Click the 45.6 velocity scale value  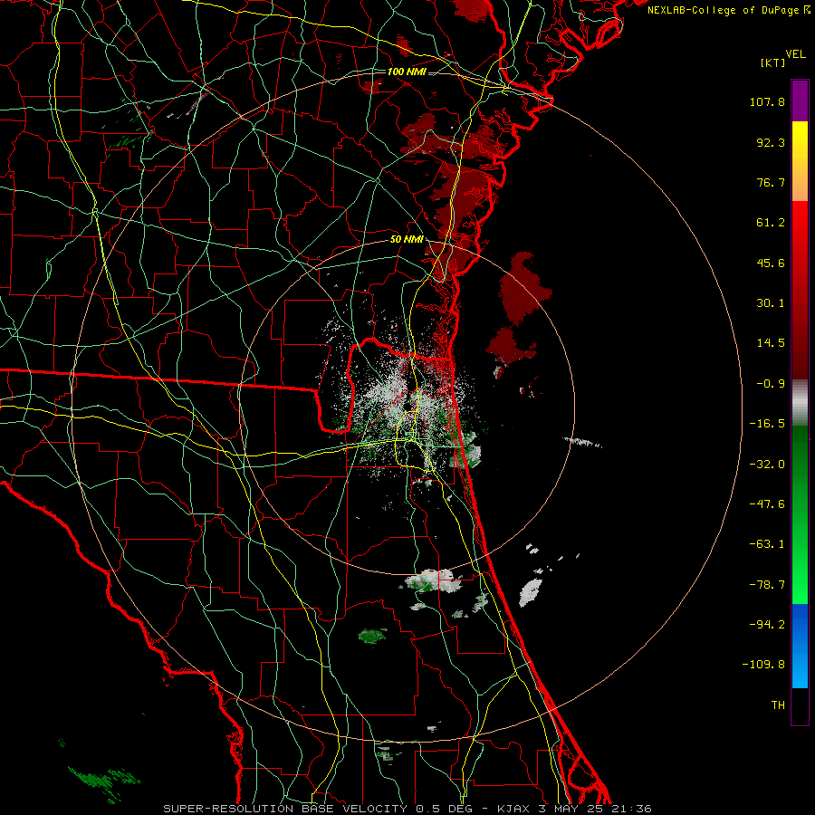[771, 263]
